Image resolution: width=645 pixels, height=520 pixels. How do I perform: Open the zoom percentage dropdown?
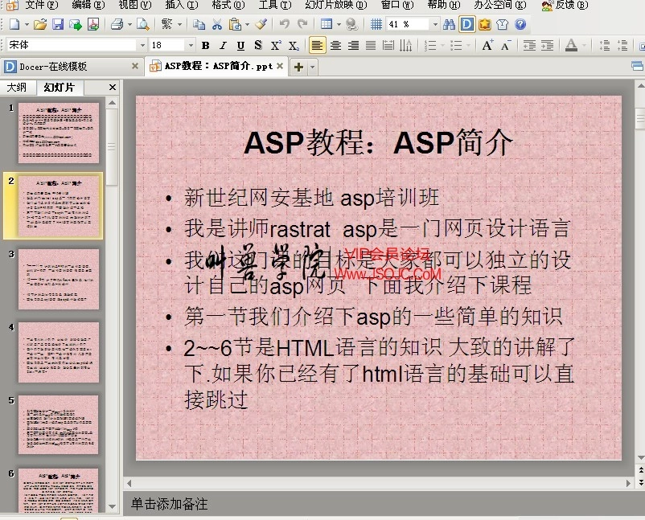433,25
